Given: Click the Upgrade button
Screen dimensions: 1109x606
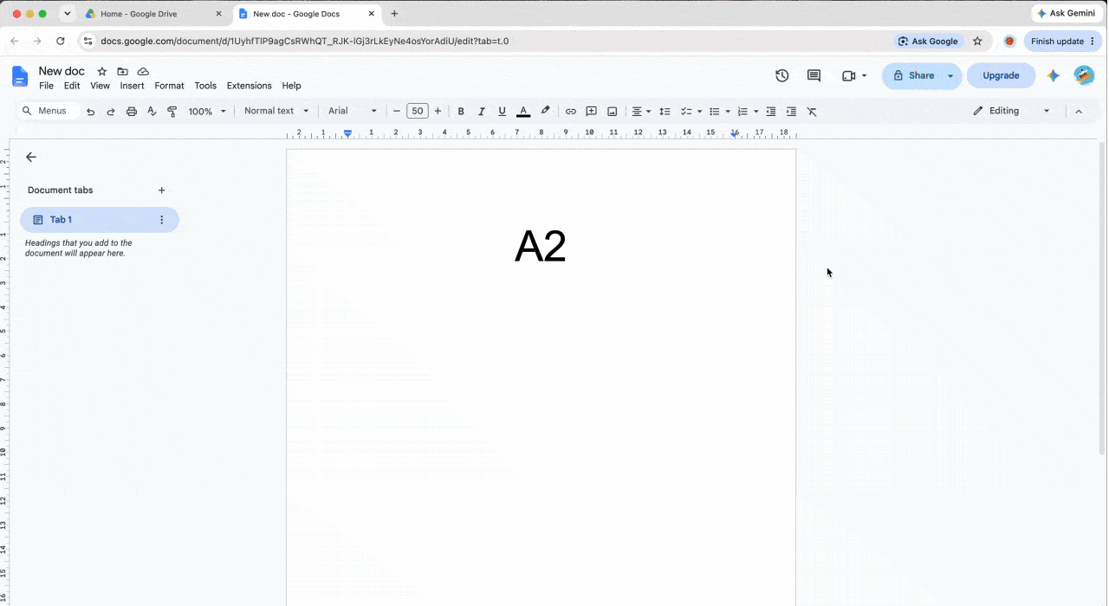Looking at the screenshot, I should pyautogui.click(x=1001, y=75).
